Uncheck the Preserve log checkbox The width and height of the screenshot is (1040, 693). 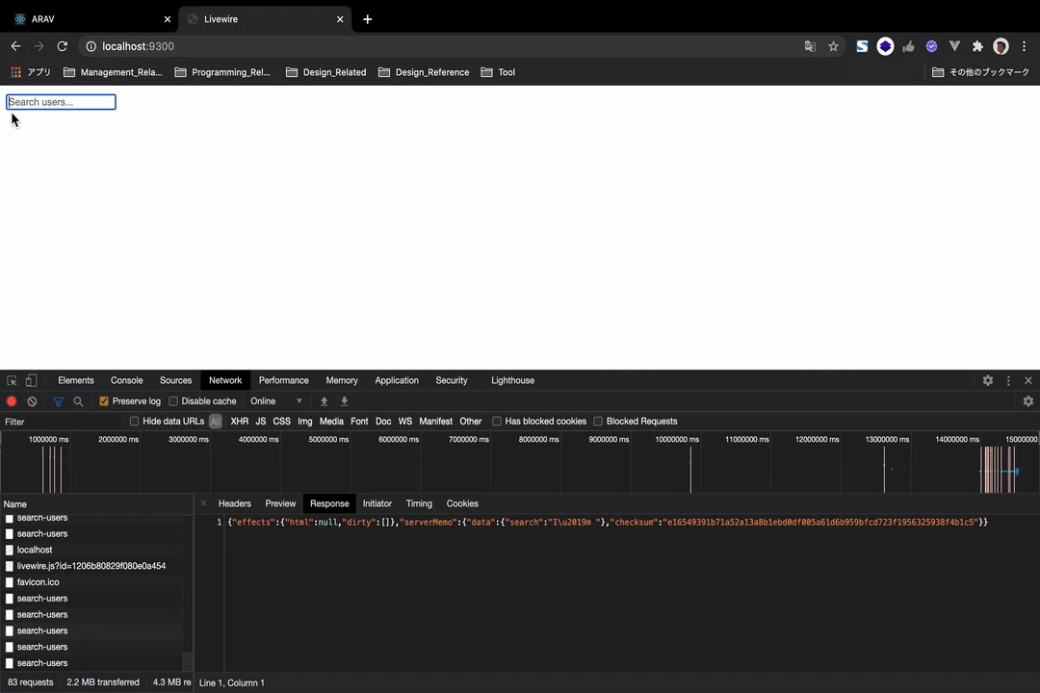(x=103, y=401)
